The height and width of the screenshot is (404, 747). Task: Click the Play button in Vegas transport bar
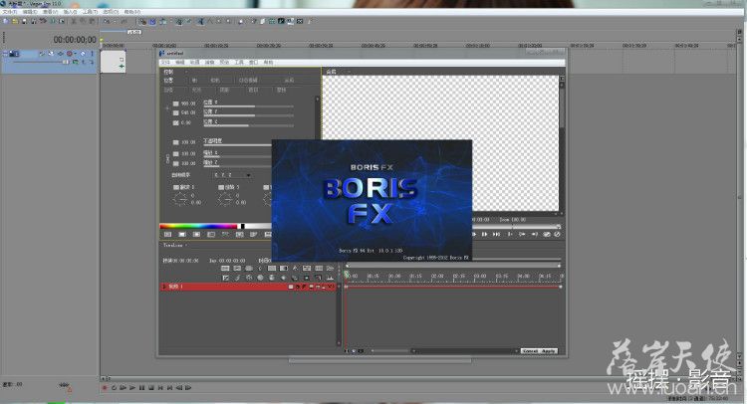(x=132, y=388)
